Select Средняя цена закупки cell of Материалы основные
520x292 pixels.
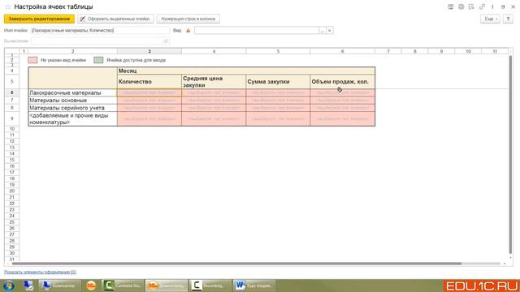click(214, 101)
